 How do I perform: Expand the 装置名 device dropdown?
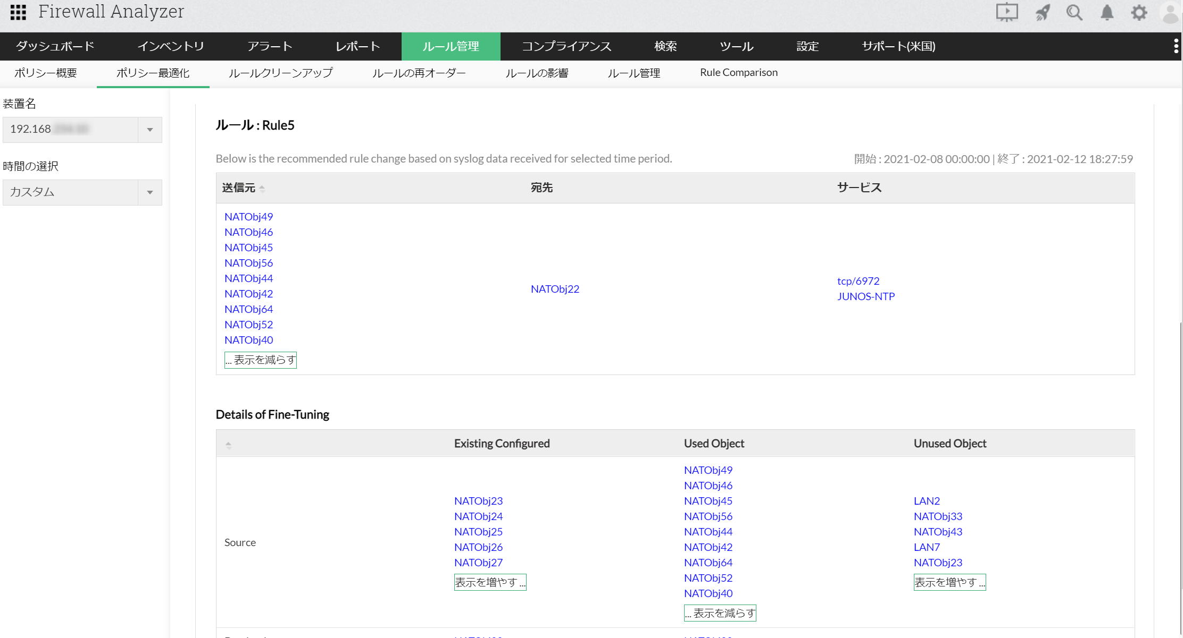150,130
